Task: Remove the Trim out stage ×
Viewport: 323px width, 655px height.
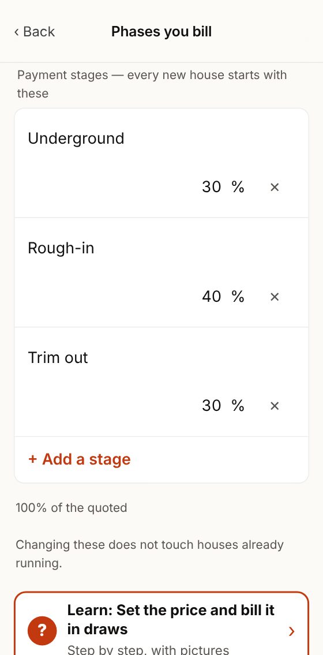Action: tap(274, 406)
